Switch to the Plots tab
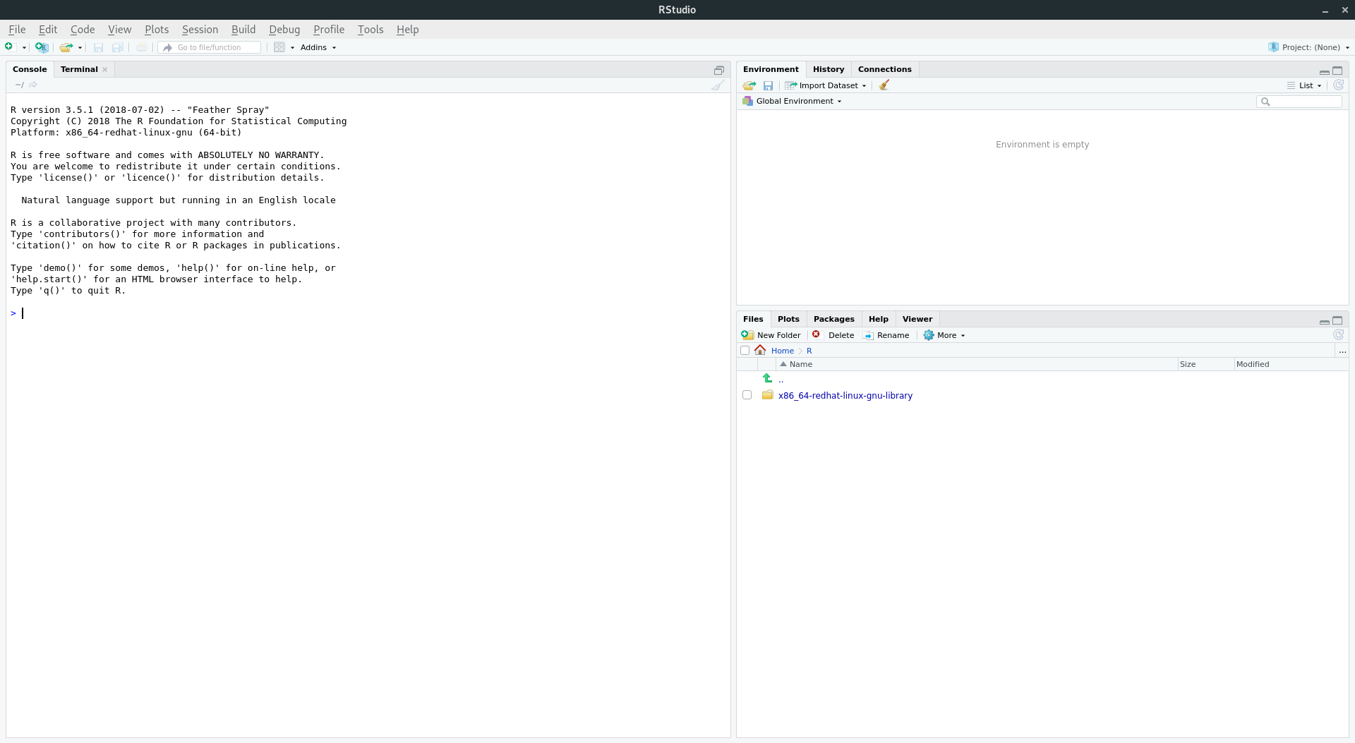1355x743 pixels. [788, 319]
